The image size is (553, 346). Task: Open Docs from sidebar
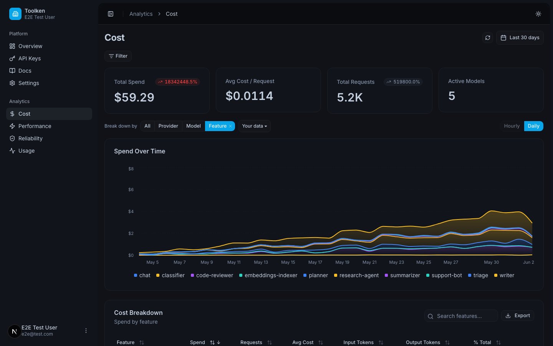49,71
